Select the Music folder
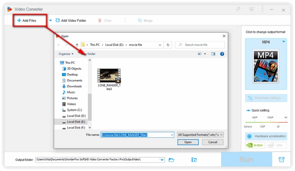Image resolution: width=295 pixels, height=171 pixels. click(68, 92)
